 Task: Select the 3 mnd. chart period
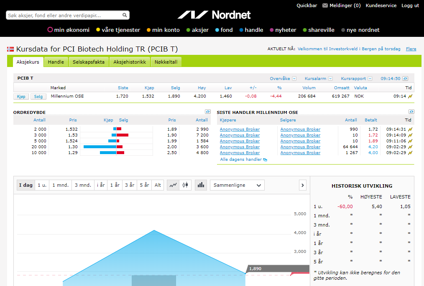pyautogui.click(x=83, y=185)
